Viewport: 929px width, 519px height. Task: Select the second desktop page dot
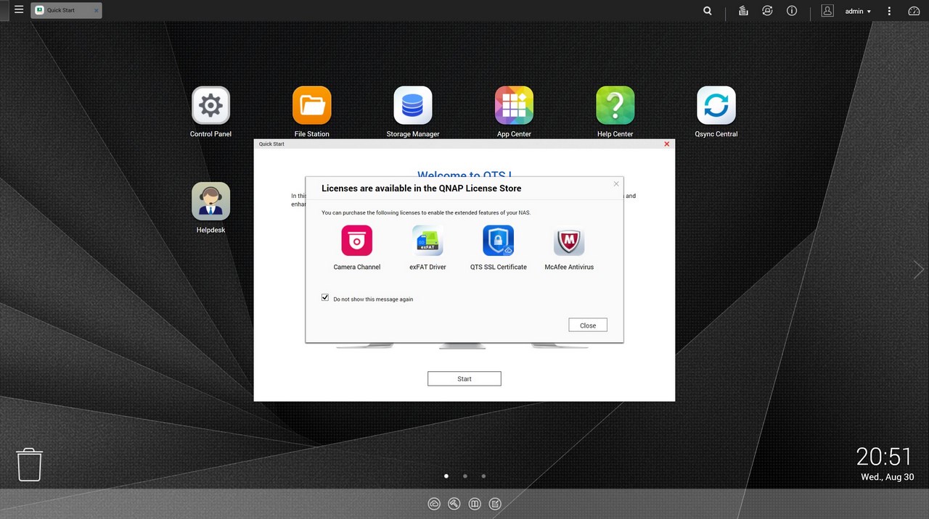click(x=465, y=476)
